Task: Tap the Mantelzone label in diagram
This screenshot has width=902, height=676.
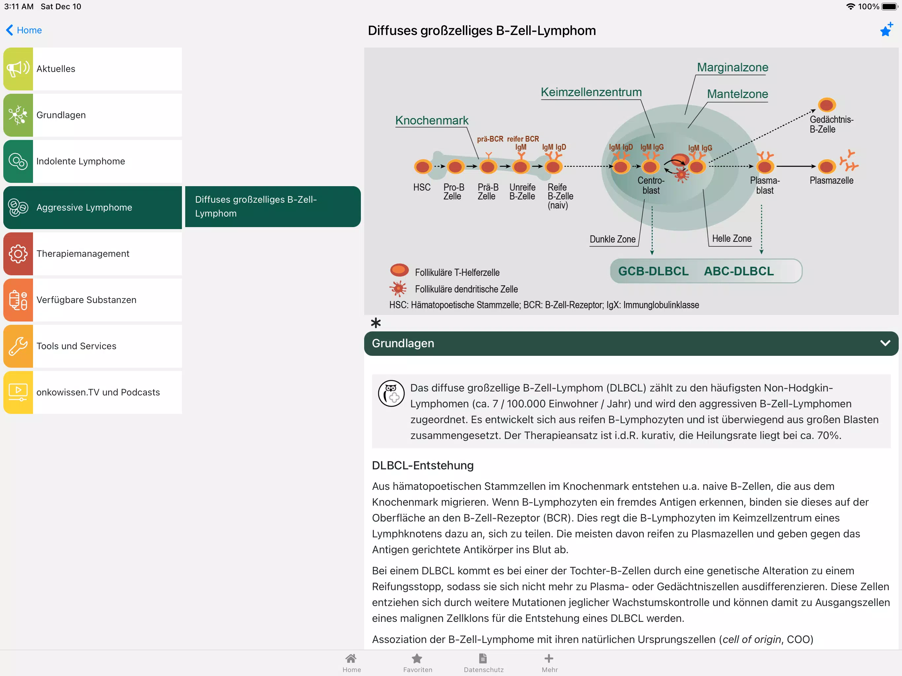Action: [x=737, y=94]
